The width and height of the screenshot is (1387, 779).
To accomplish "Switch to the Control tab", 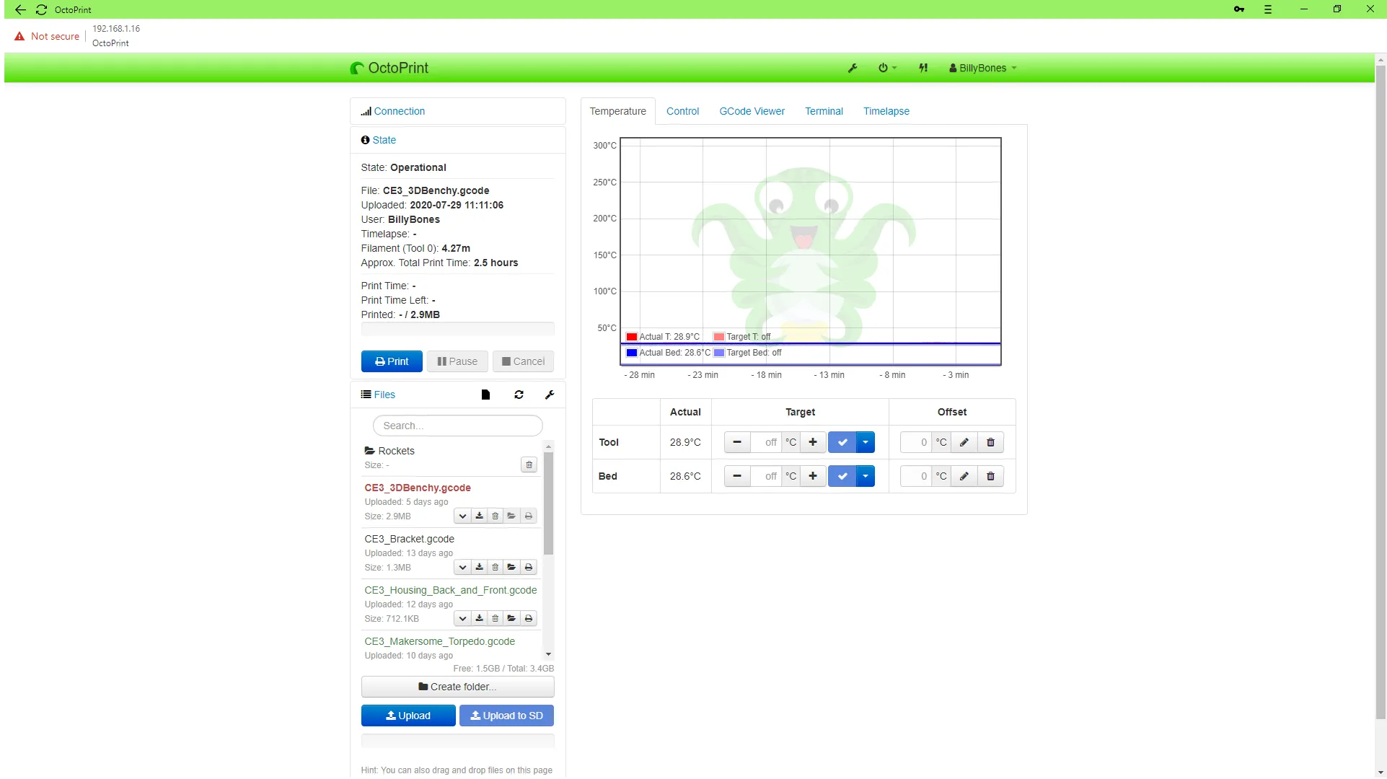I will tap(682, 111).
